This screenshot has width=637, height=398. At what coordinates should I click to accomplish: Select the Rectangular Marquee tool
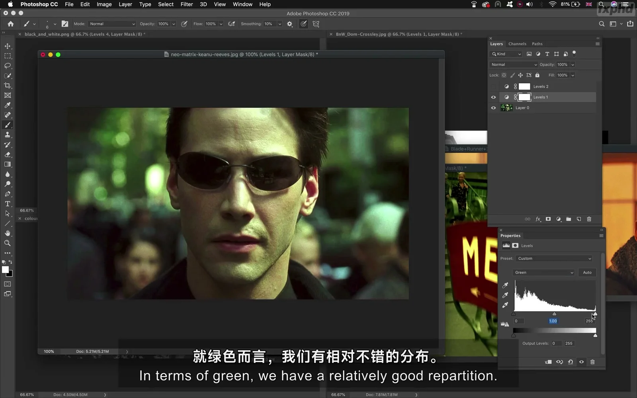click(8, 56)
